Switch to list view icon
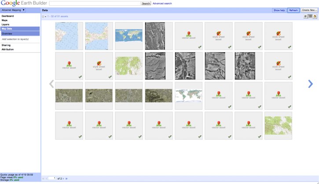This screenshot has width=319, height=184. pos(306,16)
